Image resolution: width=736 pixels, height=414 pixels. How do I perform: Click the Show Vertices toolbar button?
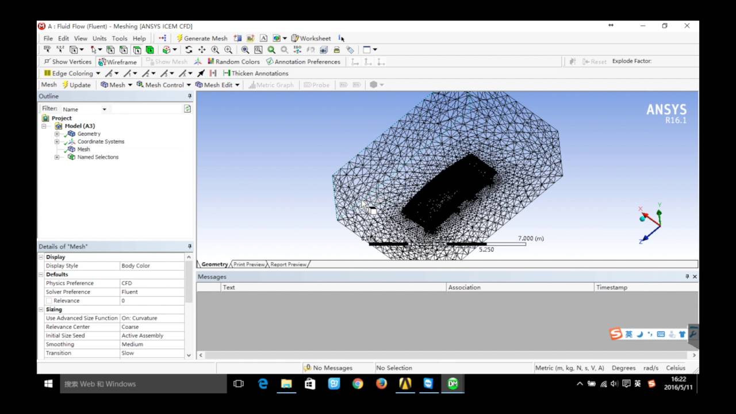[67, 62]
